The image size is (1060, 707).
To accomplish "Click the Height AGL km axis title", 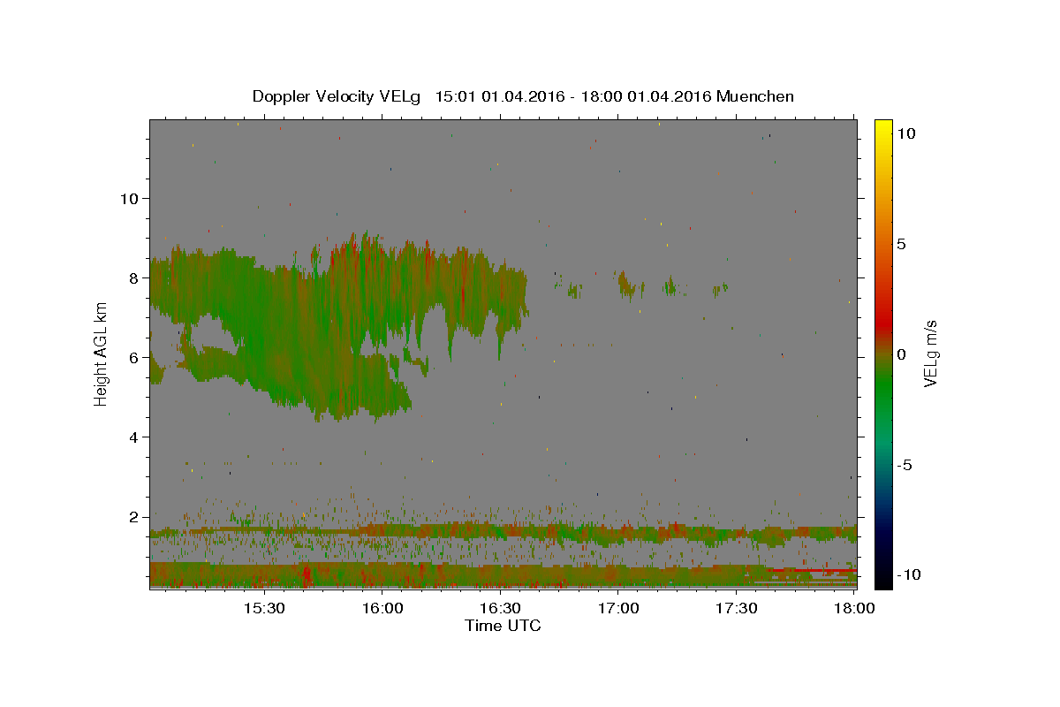I will [102, 353].
